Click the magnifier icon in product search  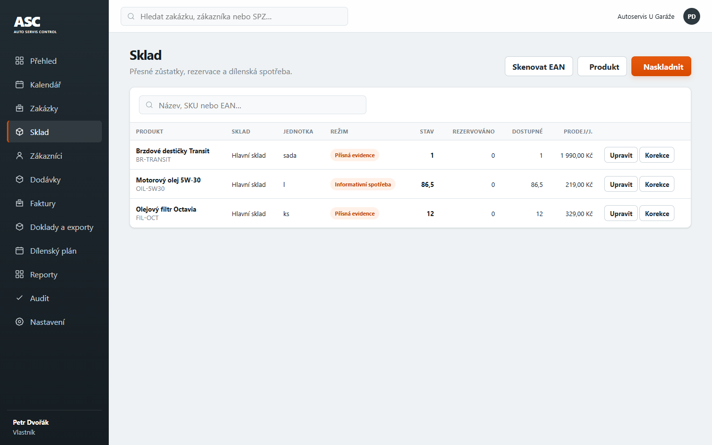coord(149,105)
